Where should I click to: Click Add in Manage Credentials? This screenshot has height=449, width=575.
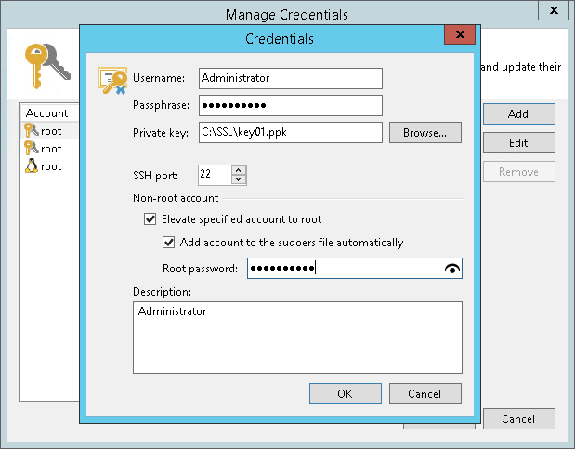518,114
